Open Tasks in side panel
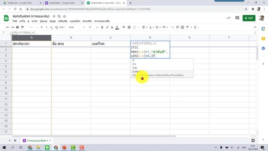Viewport: 268px width, 151px height. tap(263, 48)
